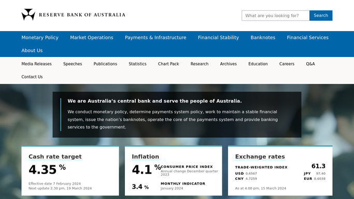Open the Contact Us link
Image resolution: width=354 pixels, height=199 pixels.
(x=32, y=77)
